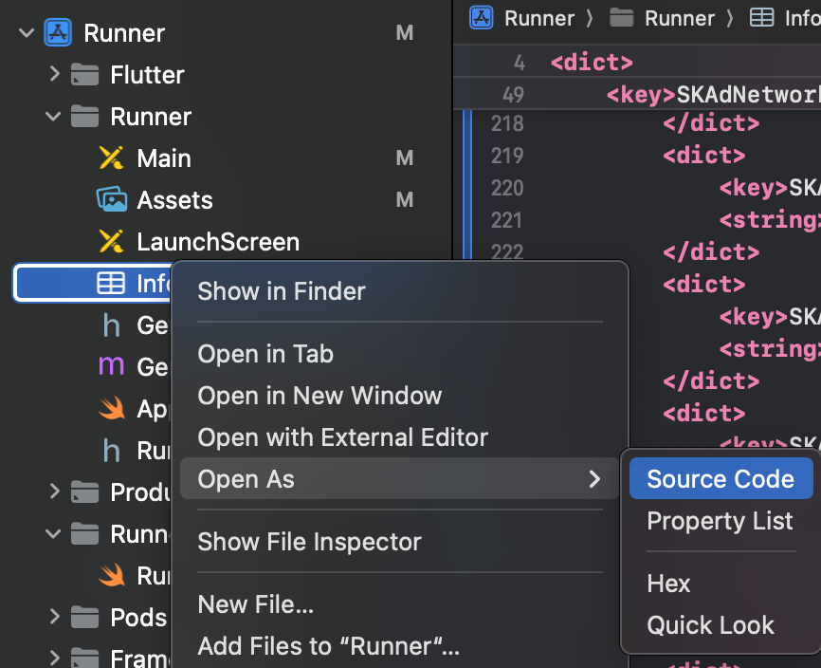Image resolution: width=821 pixels, height=668 pixels.
Task: Click line number 219 in editor gutter
Action: (x=507, y=156)
